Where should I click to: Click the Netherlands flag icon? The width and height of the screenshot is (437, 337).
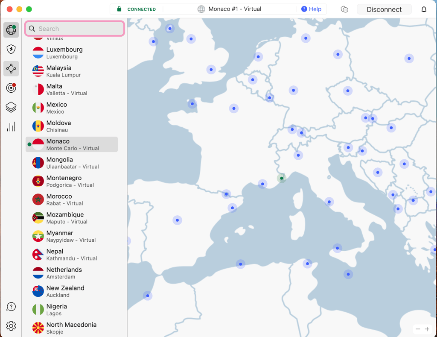[38, 273]
